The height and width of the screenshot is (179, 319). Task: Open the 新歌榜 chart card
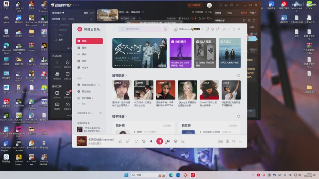[x=209, y=128]
